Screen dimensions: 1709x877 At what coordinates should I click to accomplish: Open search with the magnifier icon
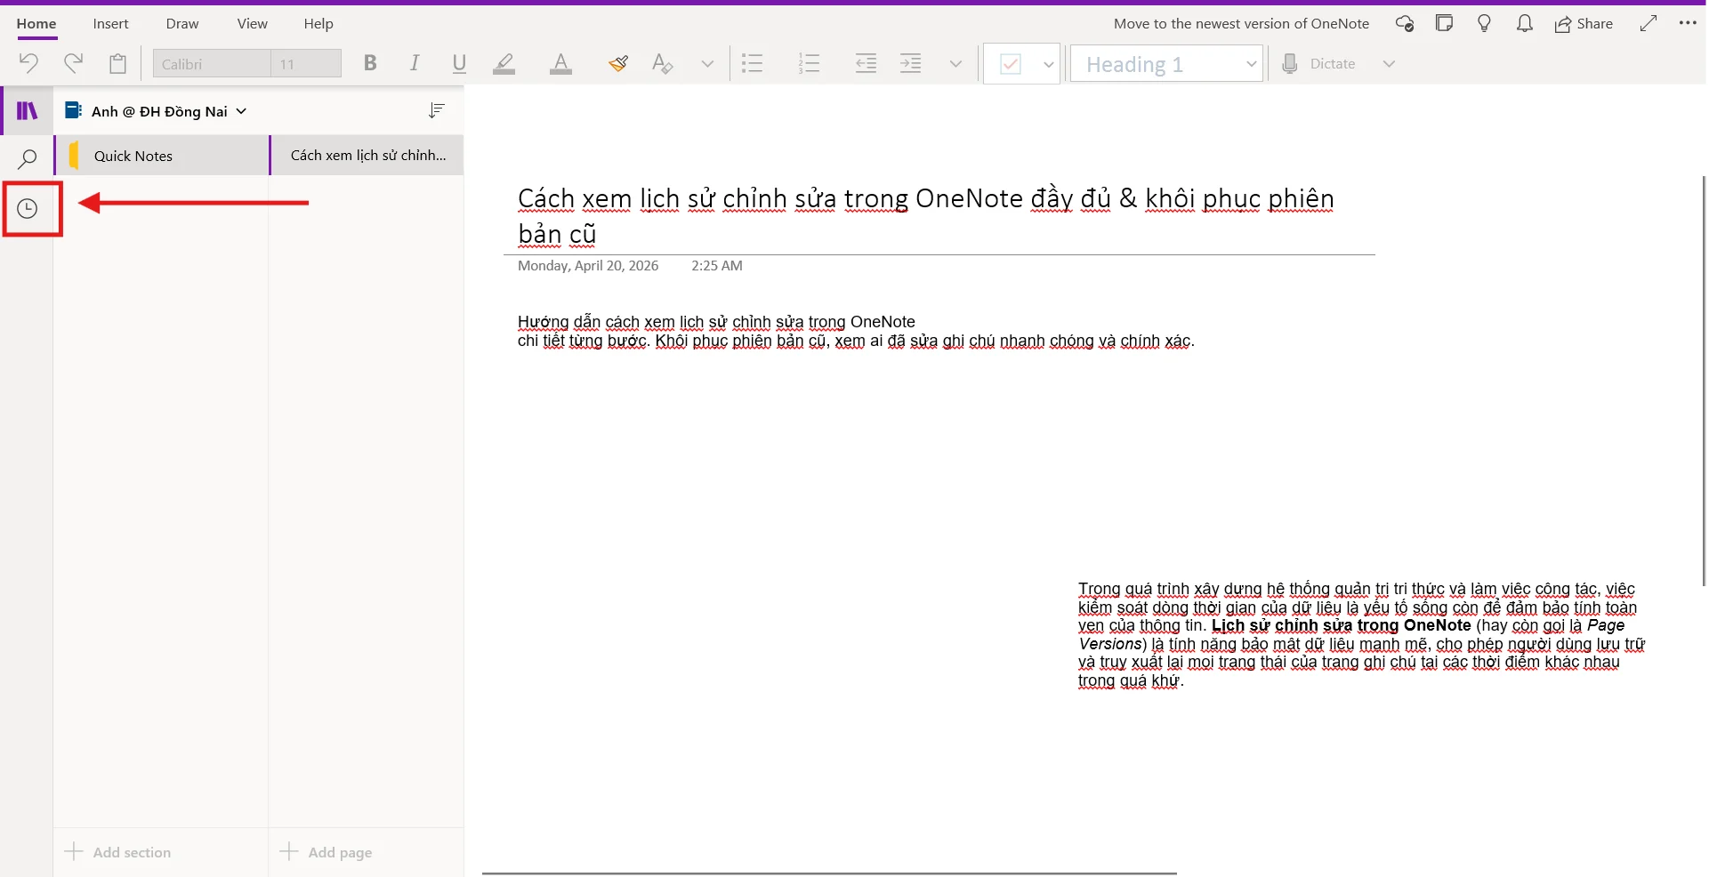(x=28, y=159)
